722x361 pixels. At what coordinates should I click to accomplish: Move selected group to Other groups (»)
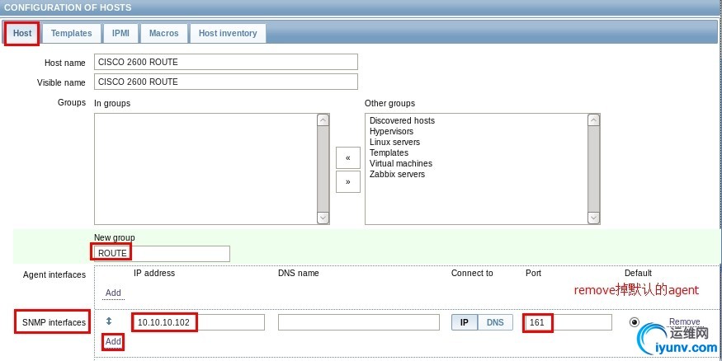347,181
